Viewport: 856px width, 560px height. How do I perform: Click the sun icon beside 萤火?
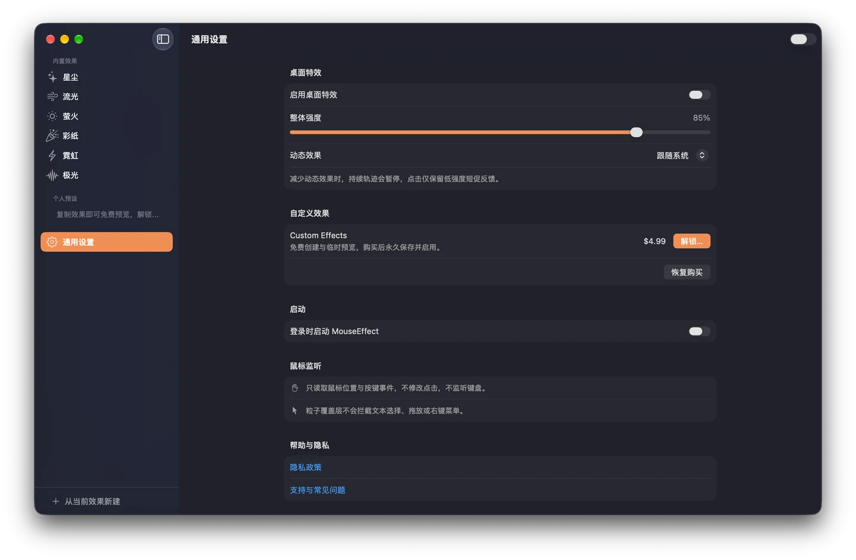coord(52,116)
